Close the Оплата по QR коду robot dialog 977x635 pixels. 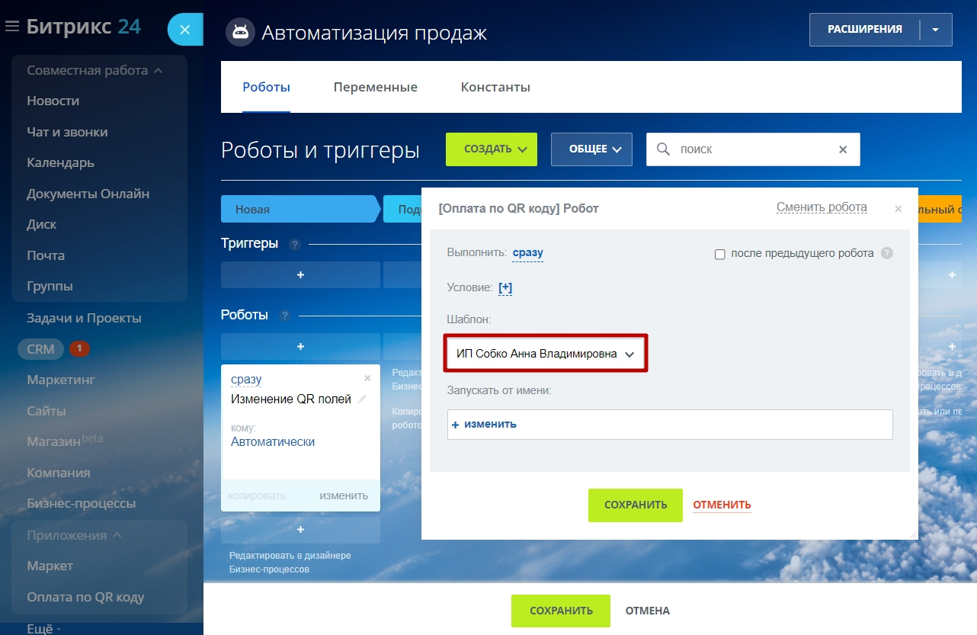(x=898, y=208)
